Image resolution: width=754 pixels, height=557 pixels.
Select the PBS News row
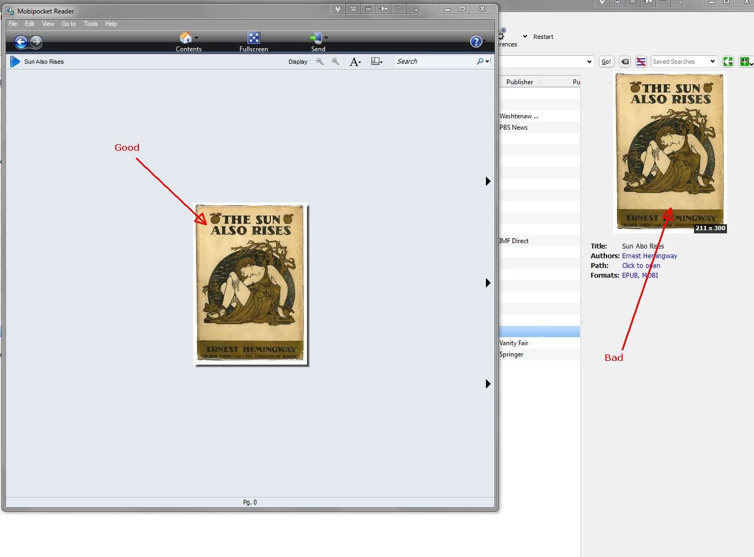point(539,127)
